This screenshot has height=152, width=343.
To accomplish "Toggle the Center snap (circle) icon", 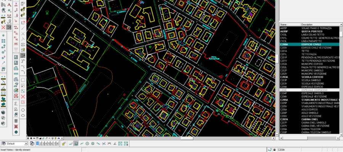I will pos(87,144).
